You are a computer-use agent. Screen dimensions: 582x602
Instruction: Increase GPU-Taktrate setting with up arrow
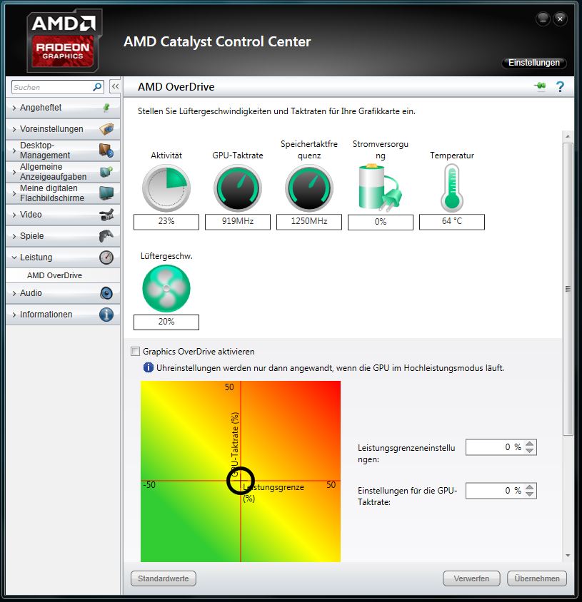tap(530, 487)
